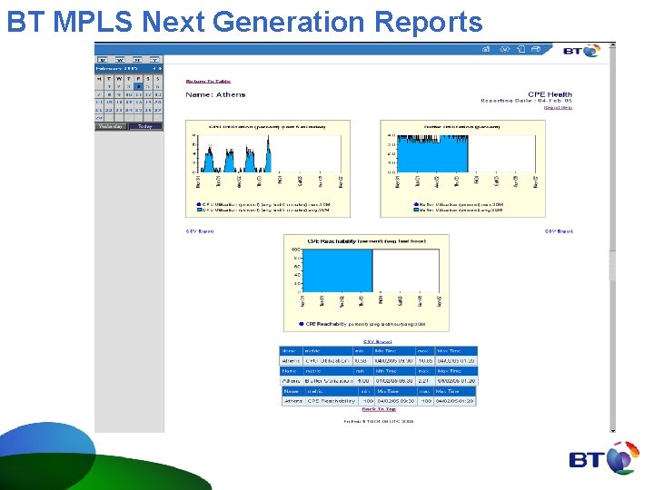Select the W weekly period button above calendar
Screen dimensions: 654x490
click(120, 60)
